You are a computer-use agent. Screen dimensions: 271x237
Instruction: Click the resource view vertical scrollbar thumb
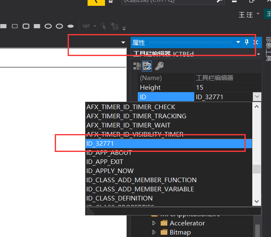coord(258,230)
